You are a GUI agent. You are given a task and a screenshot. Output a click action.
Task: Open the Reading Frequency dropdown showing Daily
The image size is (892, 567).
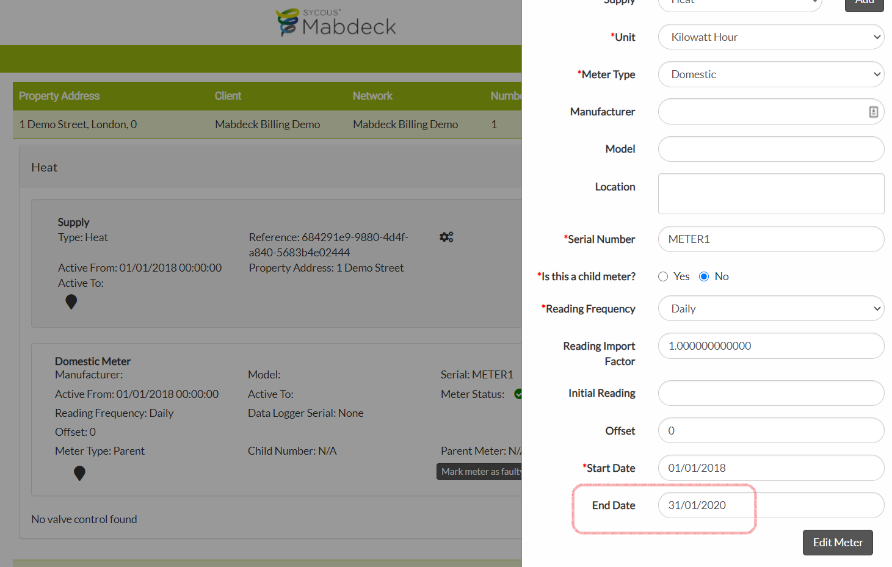coord(771,308)
